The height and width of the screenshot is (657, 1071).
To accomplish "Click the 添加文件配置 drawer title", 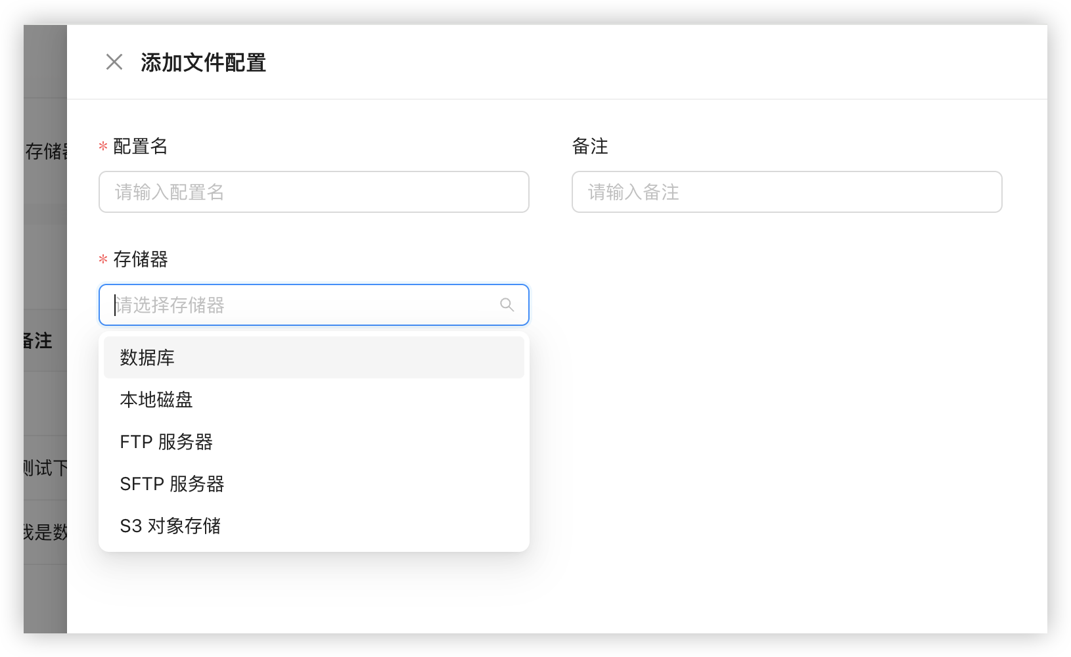I will [203, 62].
